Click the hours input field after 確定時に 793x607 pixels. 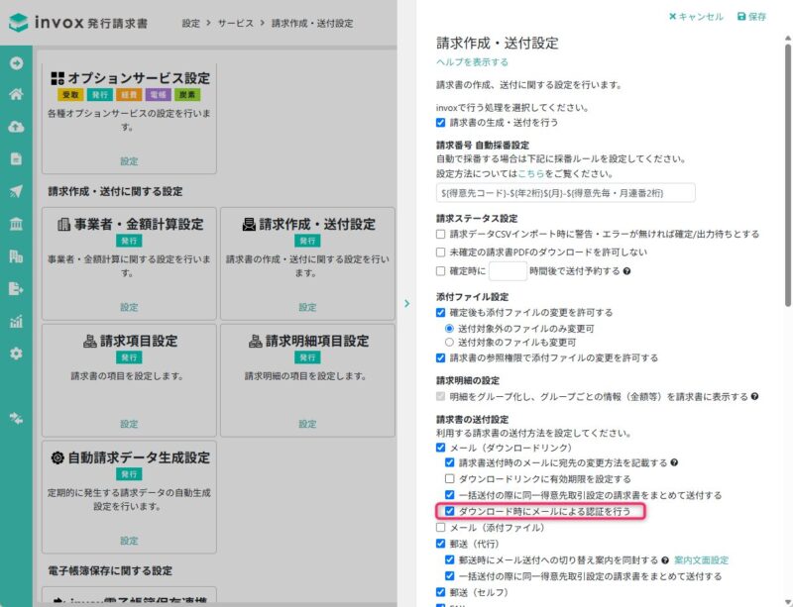click(x=508, y=271)
